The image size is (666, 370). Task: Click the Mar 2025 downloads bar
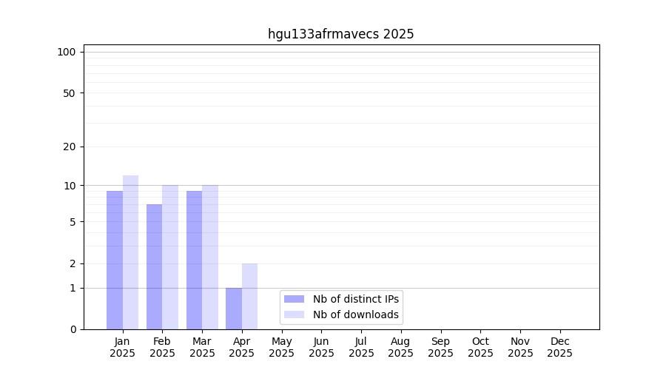pos(210,257)
